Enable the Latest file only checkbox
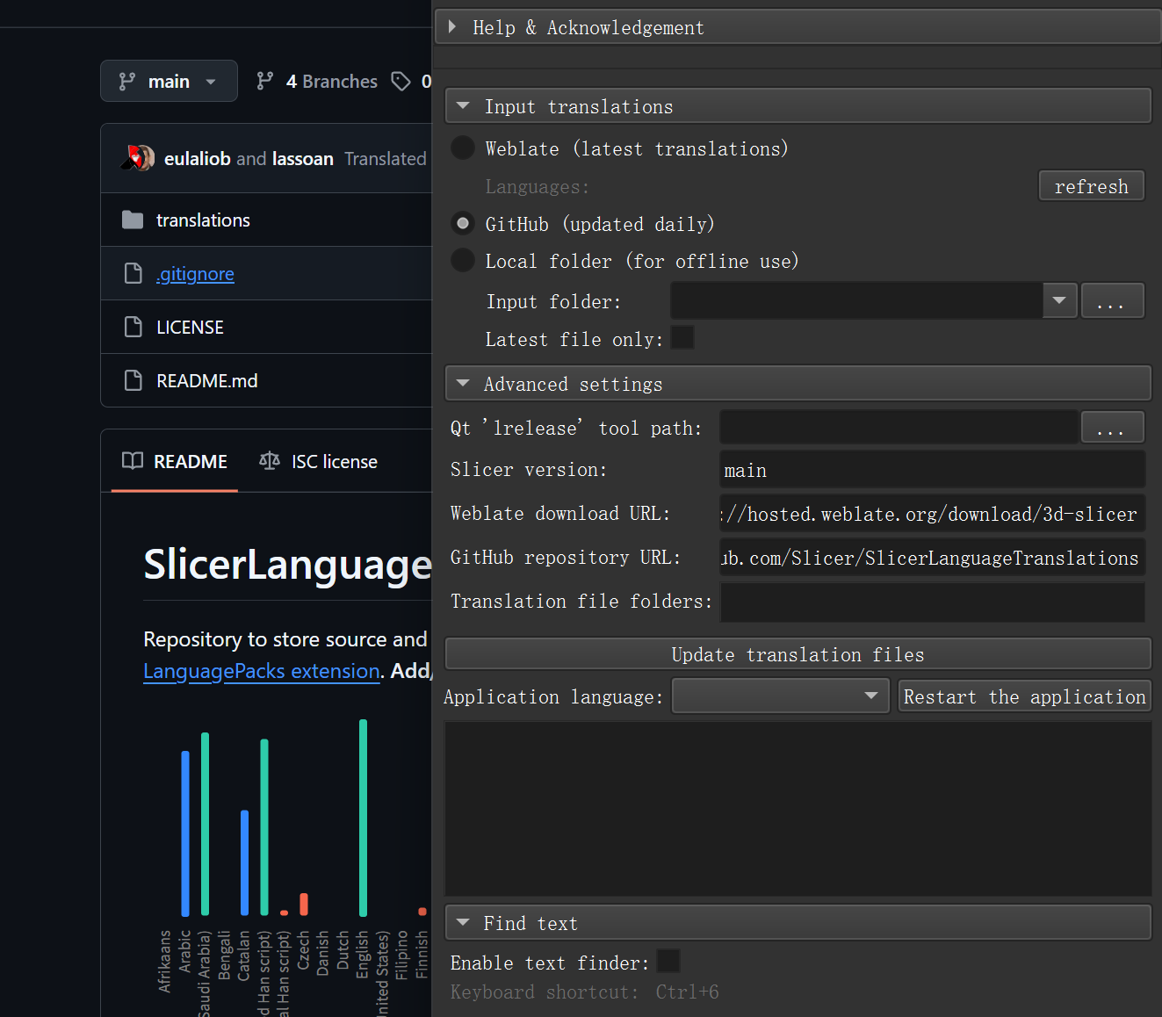 [682, 338]
